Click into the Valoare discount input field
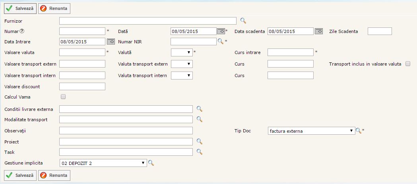The height and width of the screenshot is (184, 417). point(82,86)
